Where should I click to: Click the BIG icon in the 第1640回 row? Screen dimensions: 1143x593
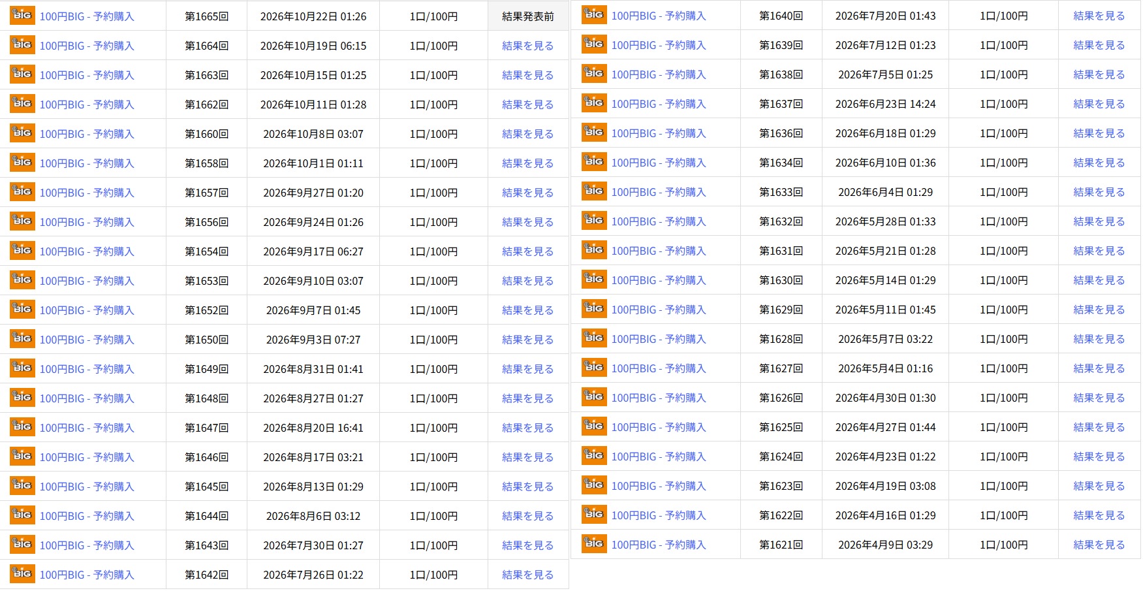(x=594, y=15)
